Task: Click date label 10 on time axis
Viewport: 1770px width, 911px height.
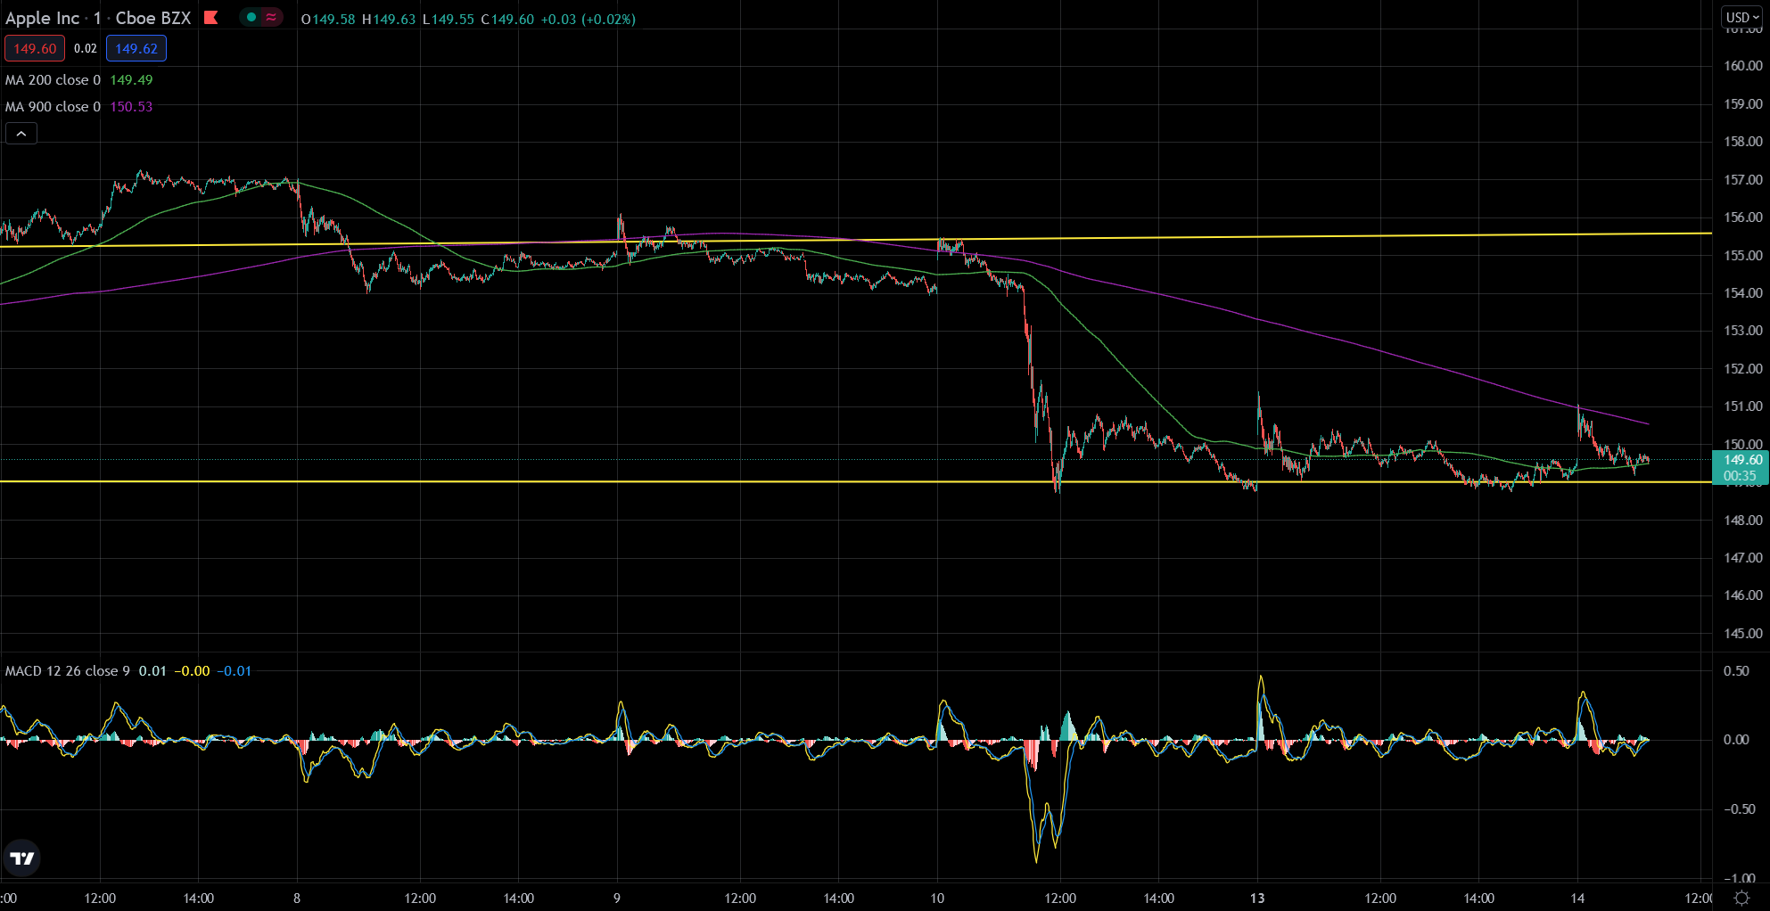Action: pyautogui.click(x=937, y=898)
